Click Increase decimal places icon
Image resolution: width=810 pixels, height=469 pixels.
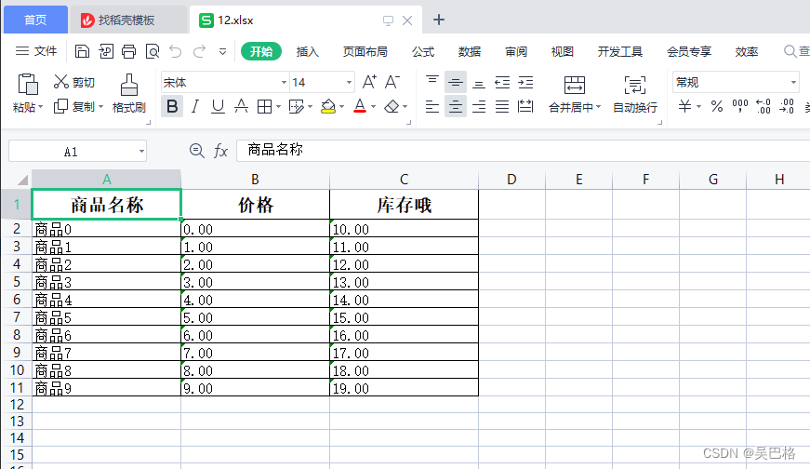click(x=763, y=106)
